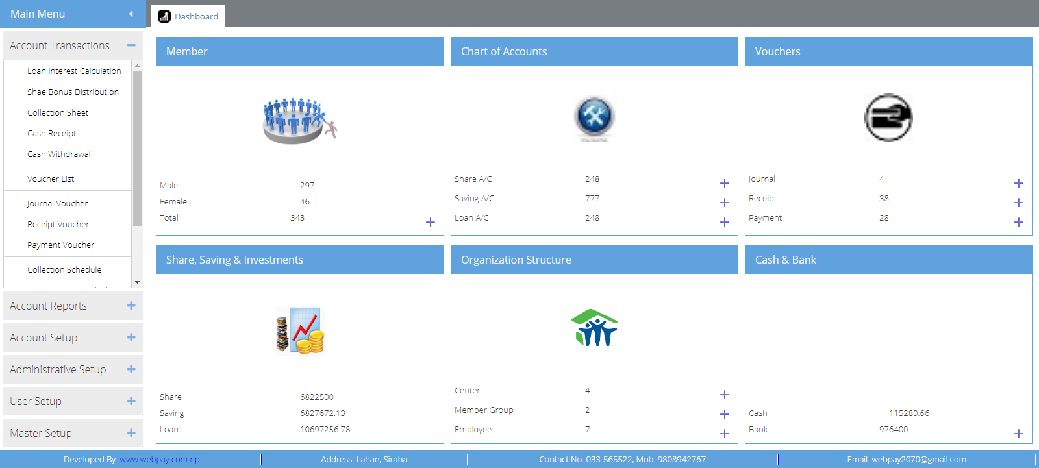This screenshot has height=468, width=1039.
Task: Expand the Administrative Setup section
Action: click(x=131, y=369)
